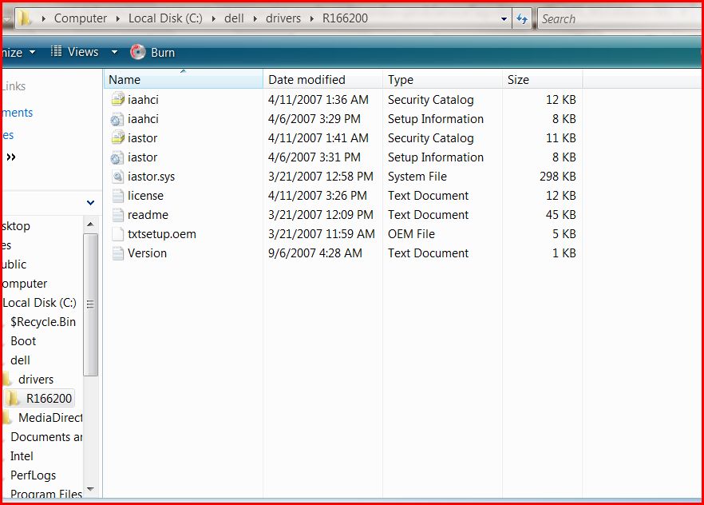Viewport: 704px width, 505px height.
Task: Select the Version file name
Action: click(147, 253)
